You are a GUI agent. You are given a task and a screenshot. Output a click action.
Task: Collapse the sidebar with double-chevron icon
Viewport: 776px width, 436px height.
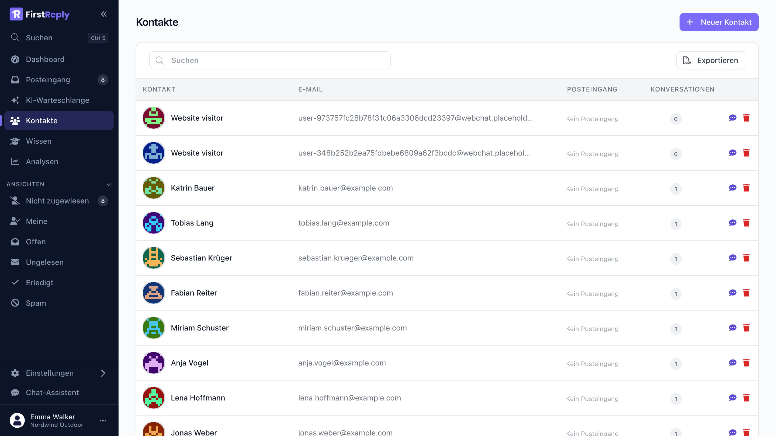(x=104, y=14)
